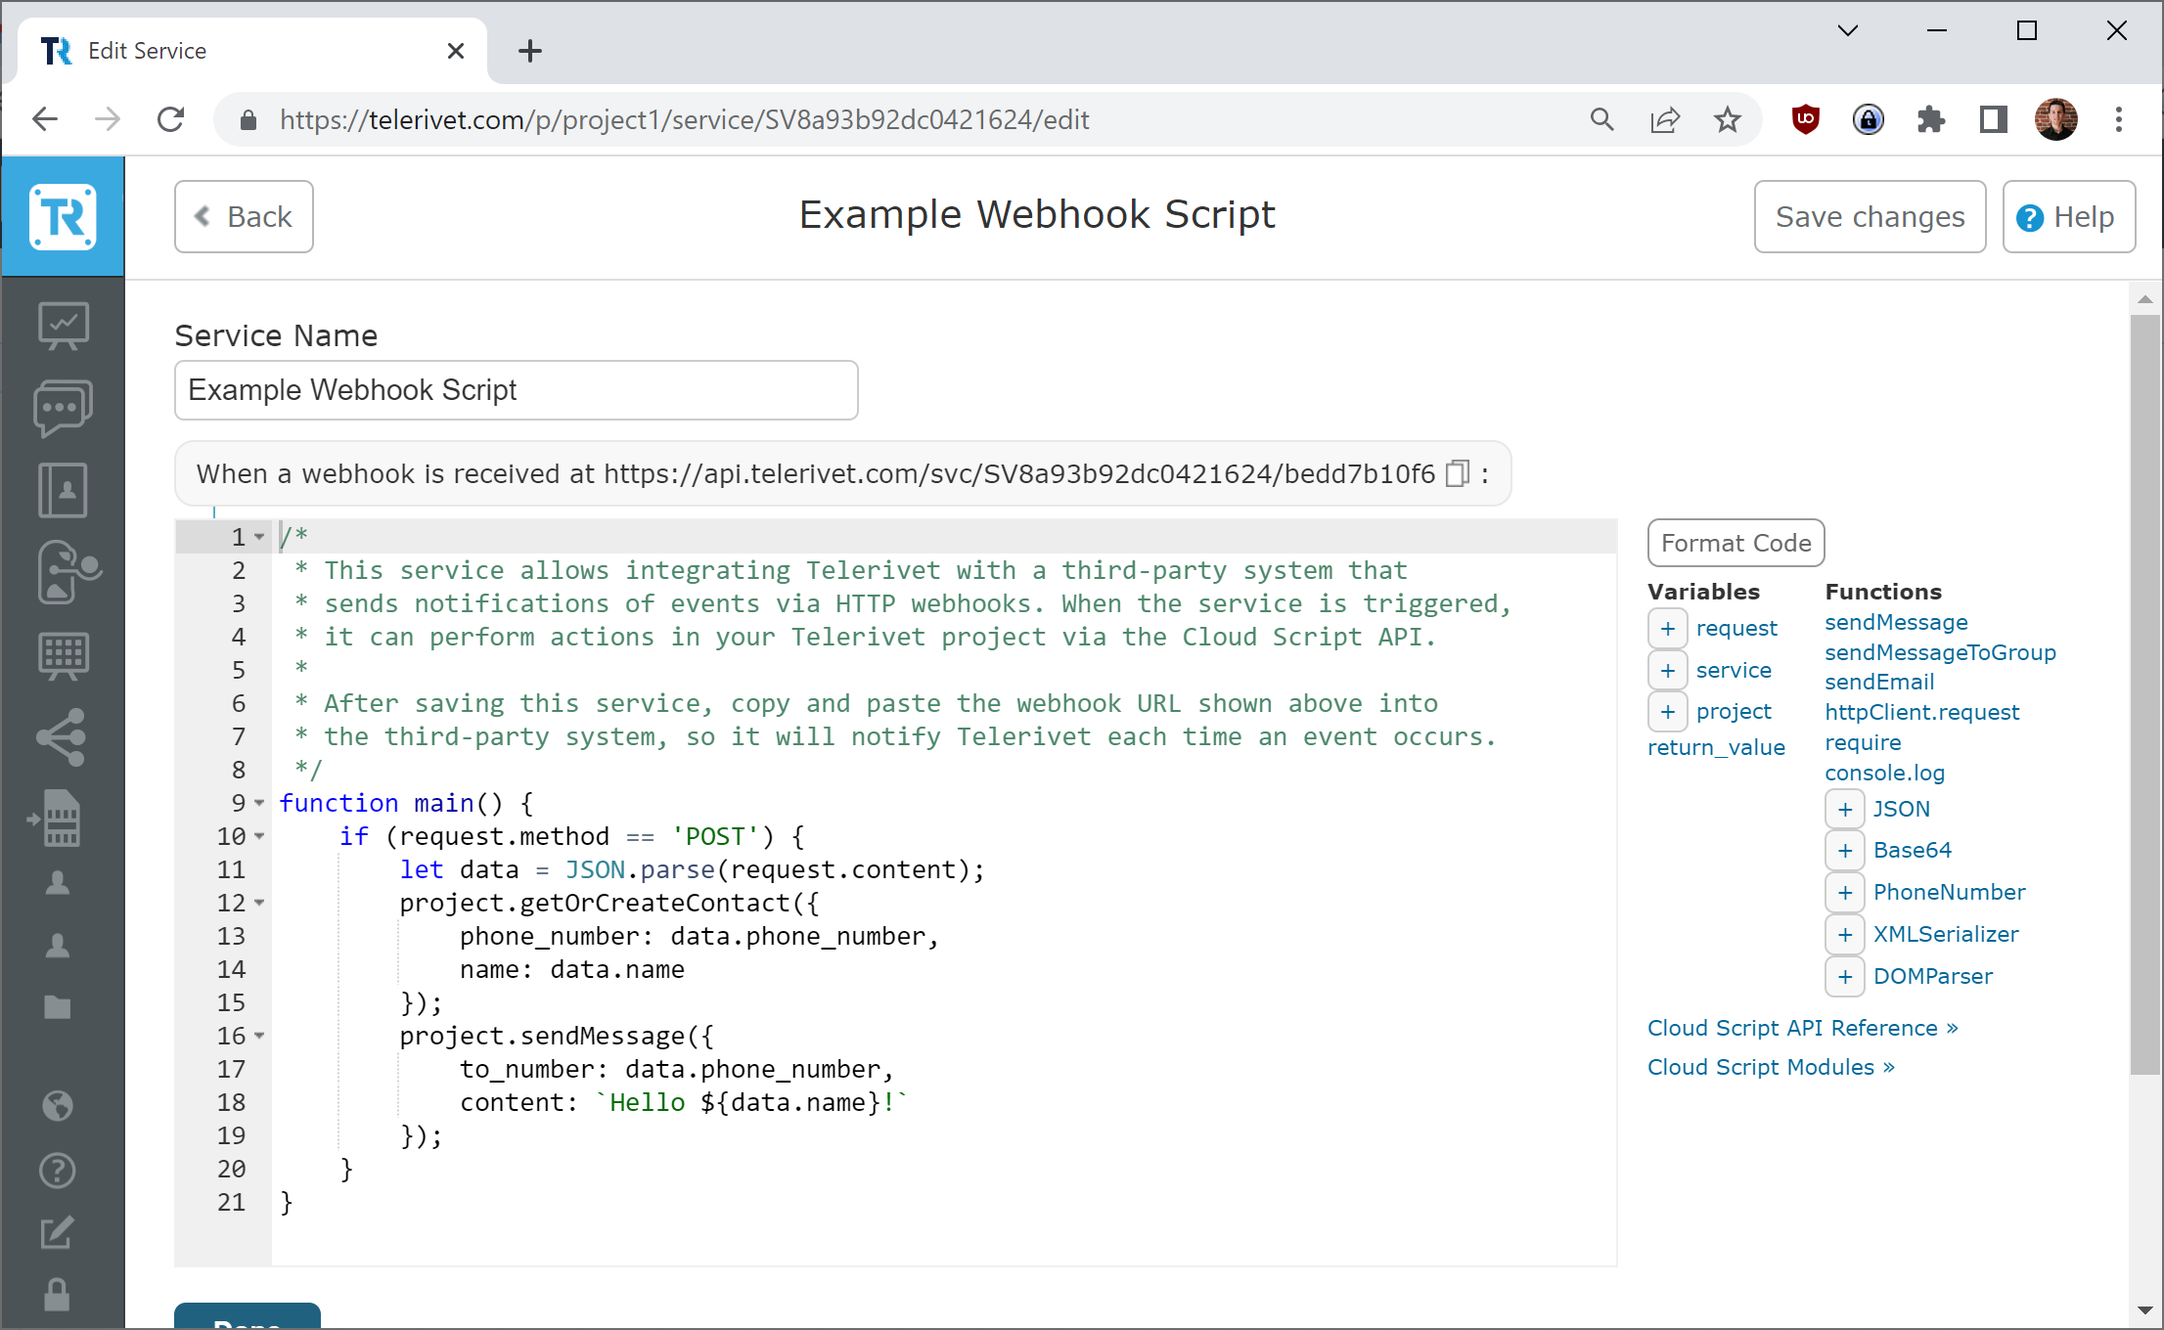The height and width of the screenshot is (1330, 2164).
Task: Open the Chrome profile avatar
Action: click(2055, 119)
